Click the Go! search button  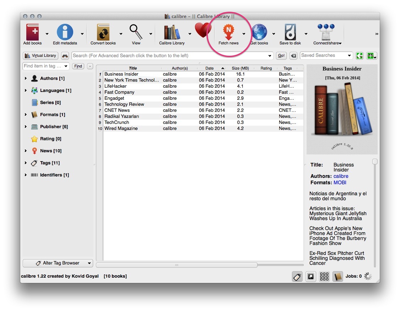[x=281, y=56]
